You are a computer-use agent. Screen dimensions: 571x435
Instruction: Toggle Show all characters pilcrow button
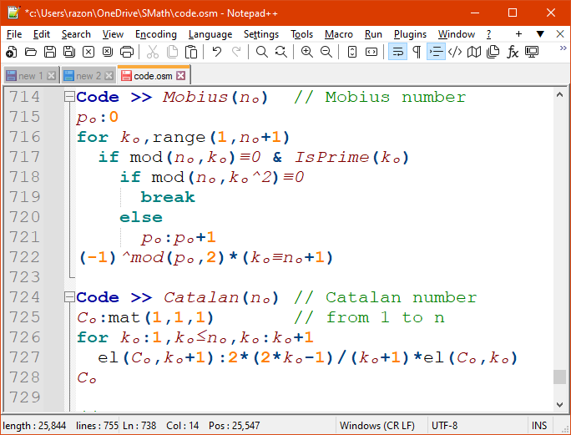[417, 52]
